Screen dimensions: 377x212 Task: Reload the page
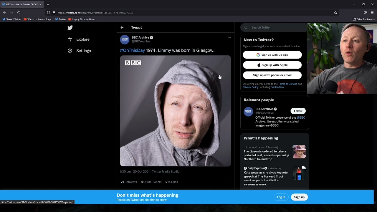click(19, 13)
